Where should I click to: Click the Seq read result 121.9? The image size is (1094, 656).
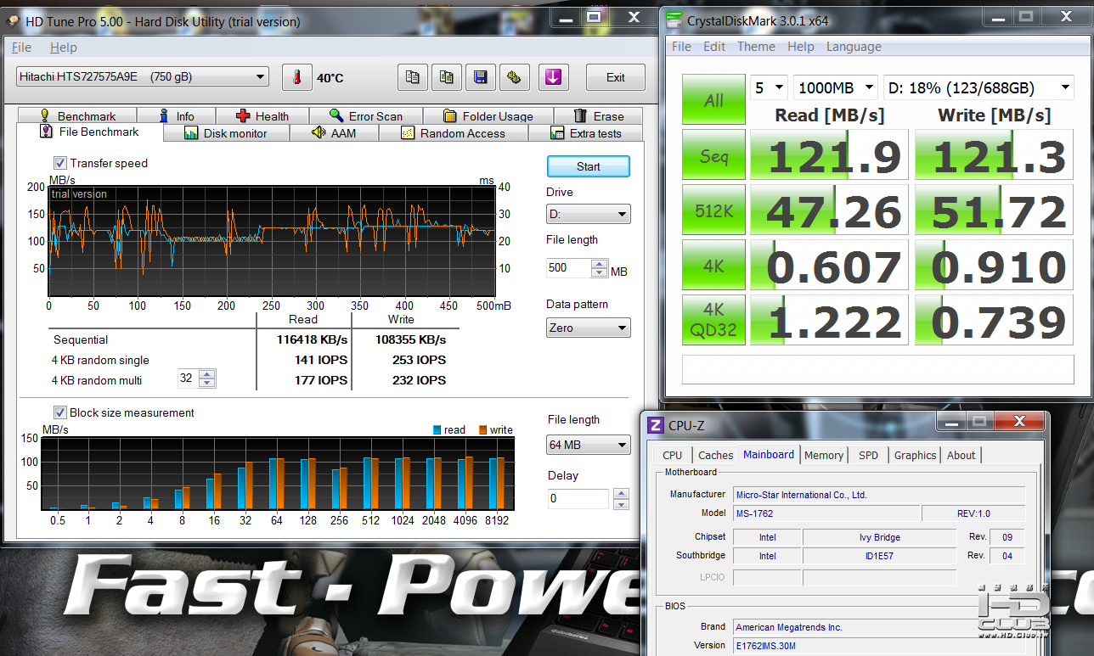point(830,154)
